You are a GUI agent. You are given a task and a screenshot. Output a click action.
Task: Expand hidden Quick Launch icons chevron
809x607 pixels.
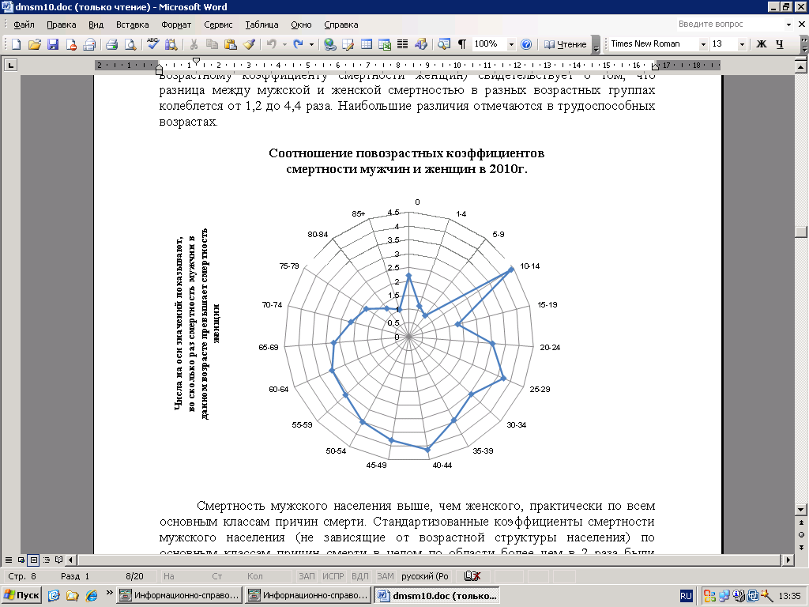click(109, 593)
